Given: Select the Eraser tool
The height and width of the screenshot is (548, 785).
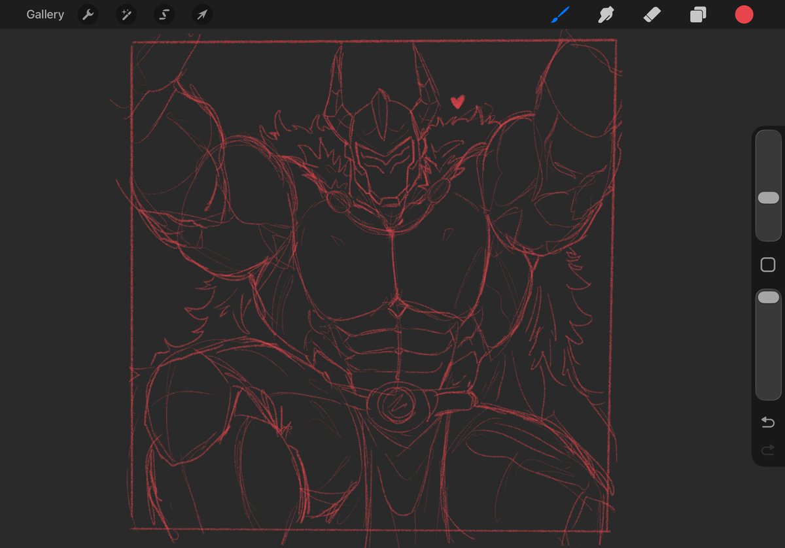Looking at the screenshot, I should 652,14.
